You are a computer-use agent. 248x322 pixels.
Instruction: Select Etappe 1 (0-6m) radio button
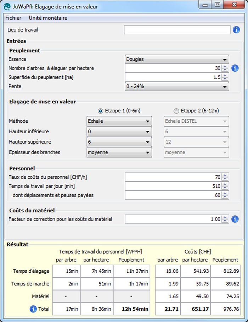point(100,111)
